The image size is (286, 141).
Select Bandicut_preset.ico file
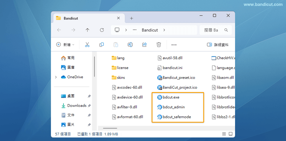(x=176, y=78)
